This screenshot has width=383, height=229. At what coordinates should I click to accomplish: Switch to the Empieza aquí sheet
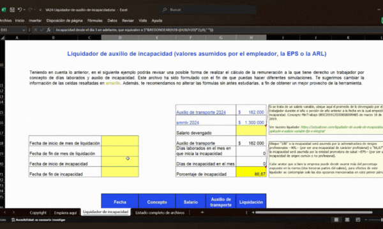pos(65,212)
